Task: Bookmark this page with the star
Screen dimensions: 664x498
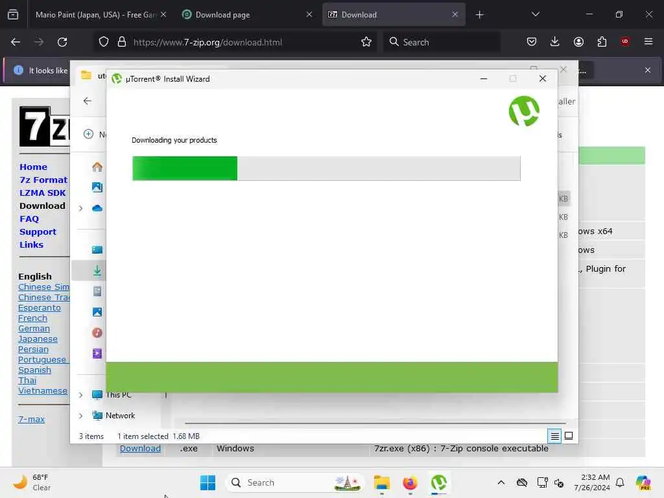Action: (x=366, y=42)
